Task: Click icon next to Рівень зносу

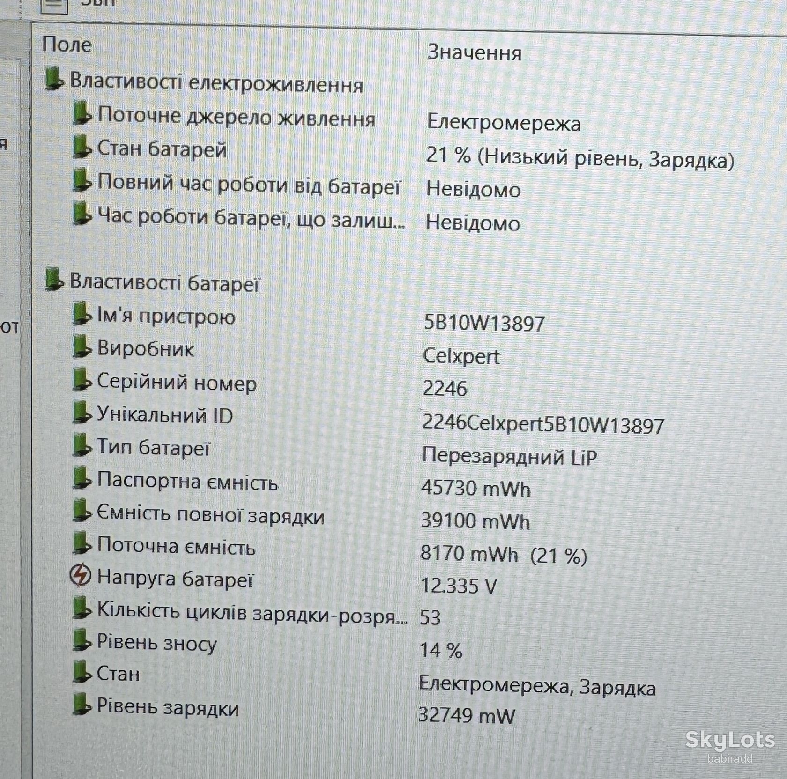Action: [82, 640]
